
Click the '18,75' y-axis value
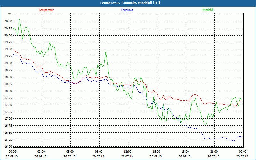8,70
